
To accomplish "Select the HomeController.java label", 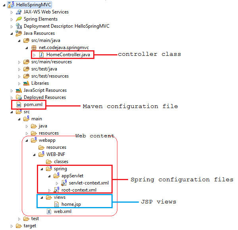I will point(68,55).
